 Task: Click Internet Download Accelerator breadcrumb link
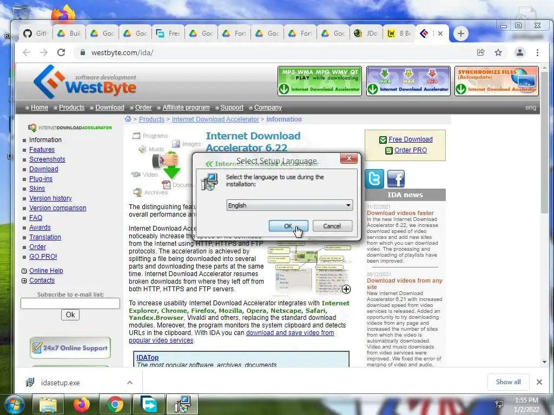(215, 119)
